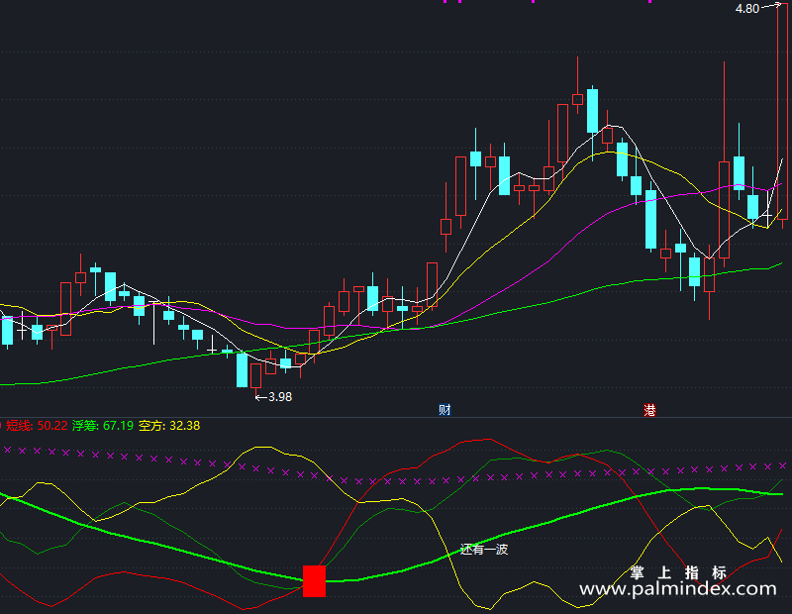The image size is (792, 614).
Task: Select the 空方: 32.38 indicator label
Action: click(x=169, y=426)
